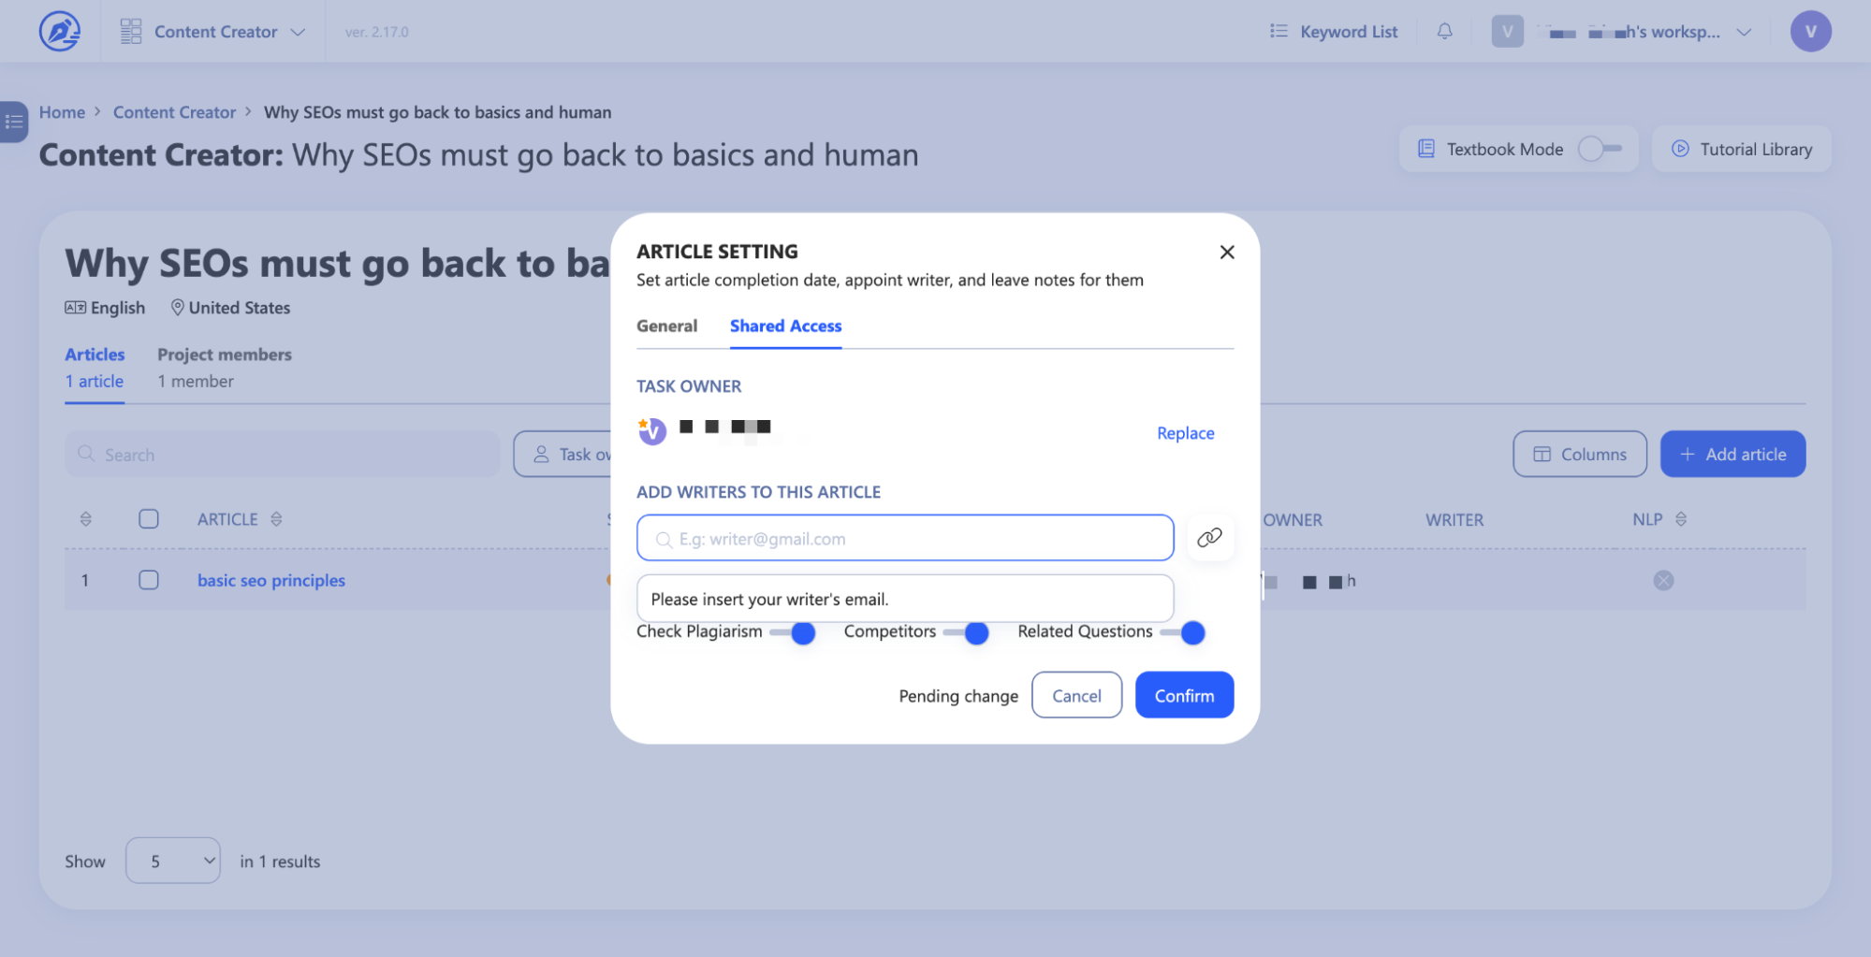Screen dimensions: 1871x957
Task: Confirm the article settings
Action: 1184,695
